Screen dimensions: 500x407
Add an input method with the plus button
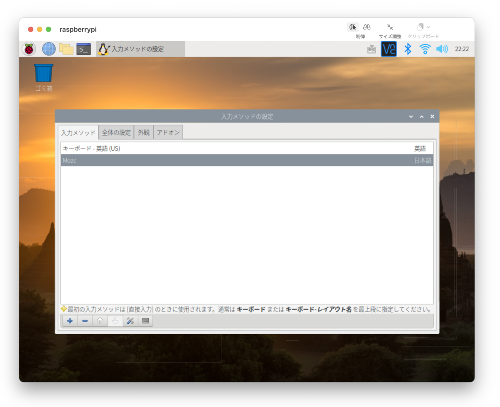point(70,321)
